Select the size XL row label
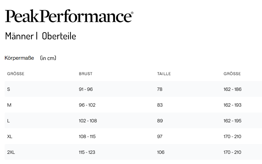The image size is (262, 164). [x=10, y=136]
